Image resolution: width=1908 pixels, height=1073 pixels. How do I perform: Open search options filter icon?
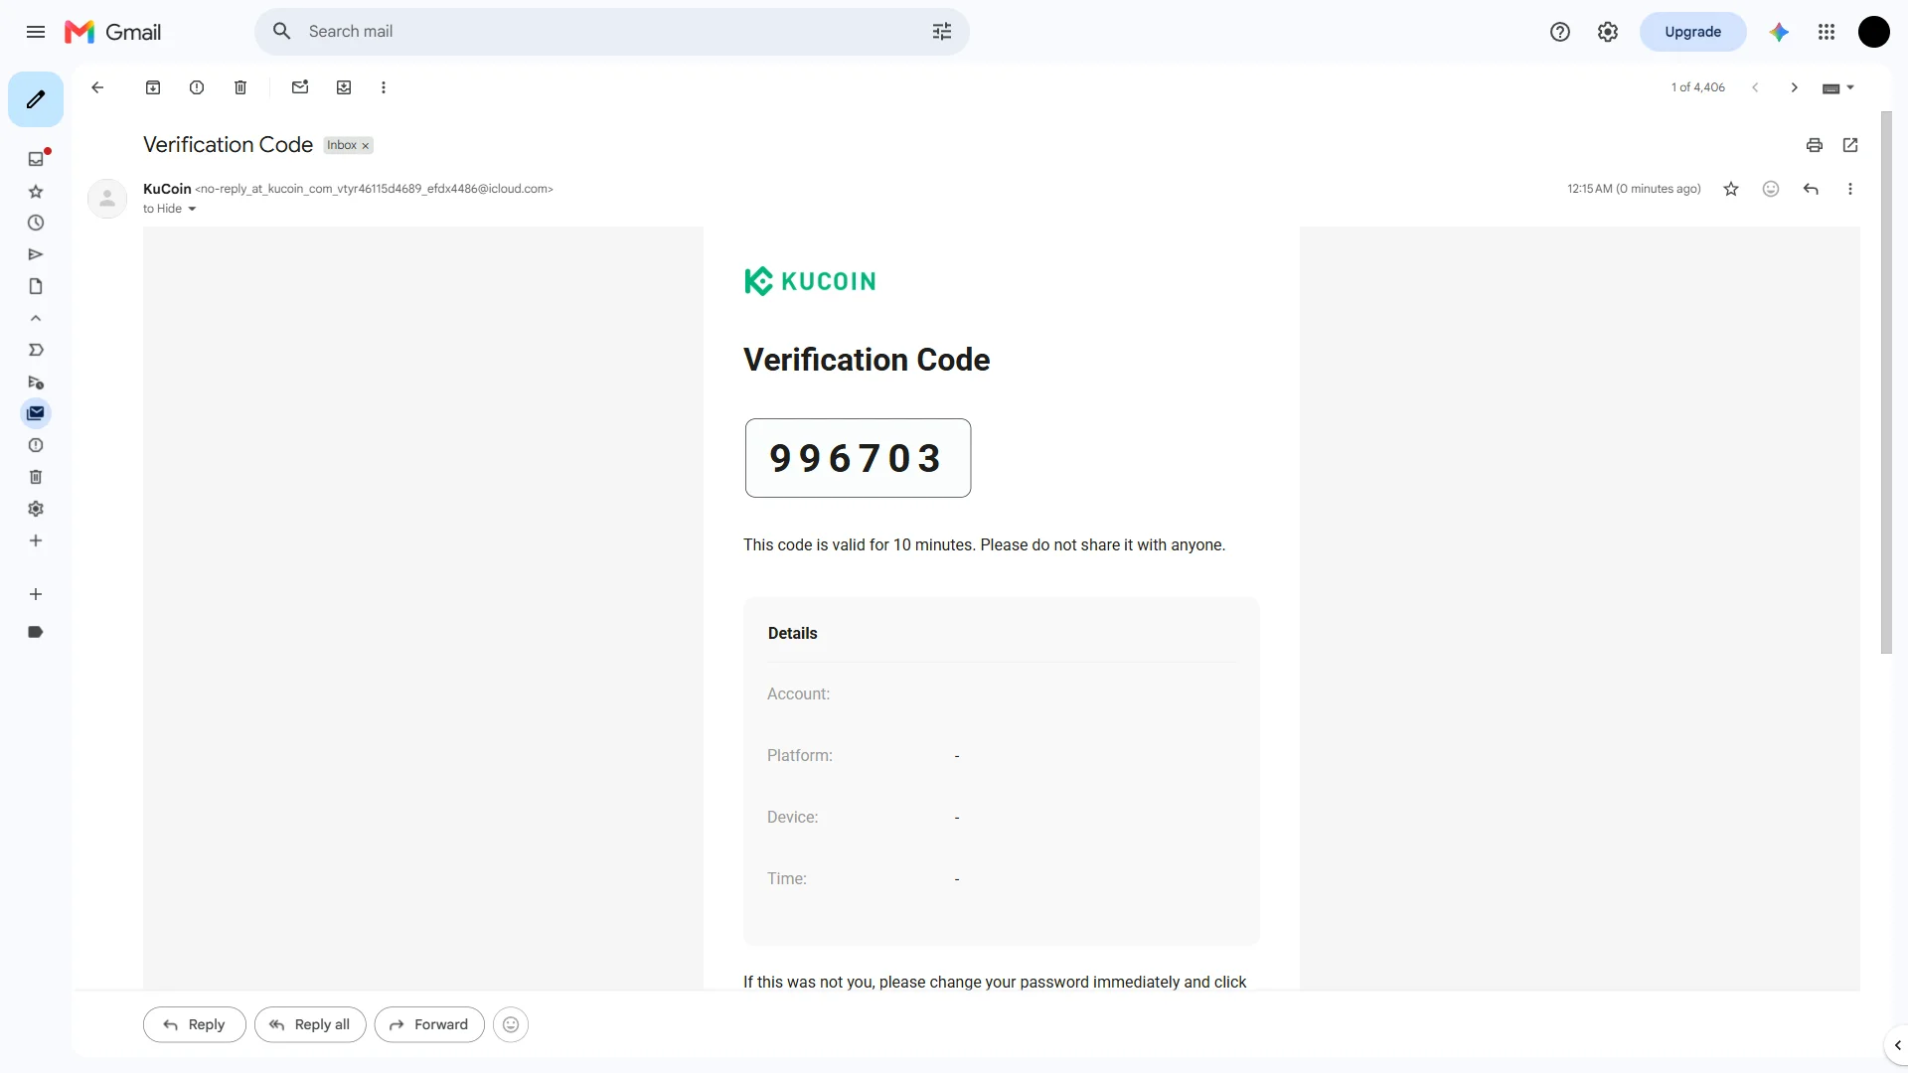[x=942, y=32]
